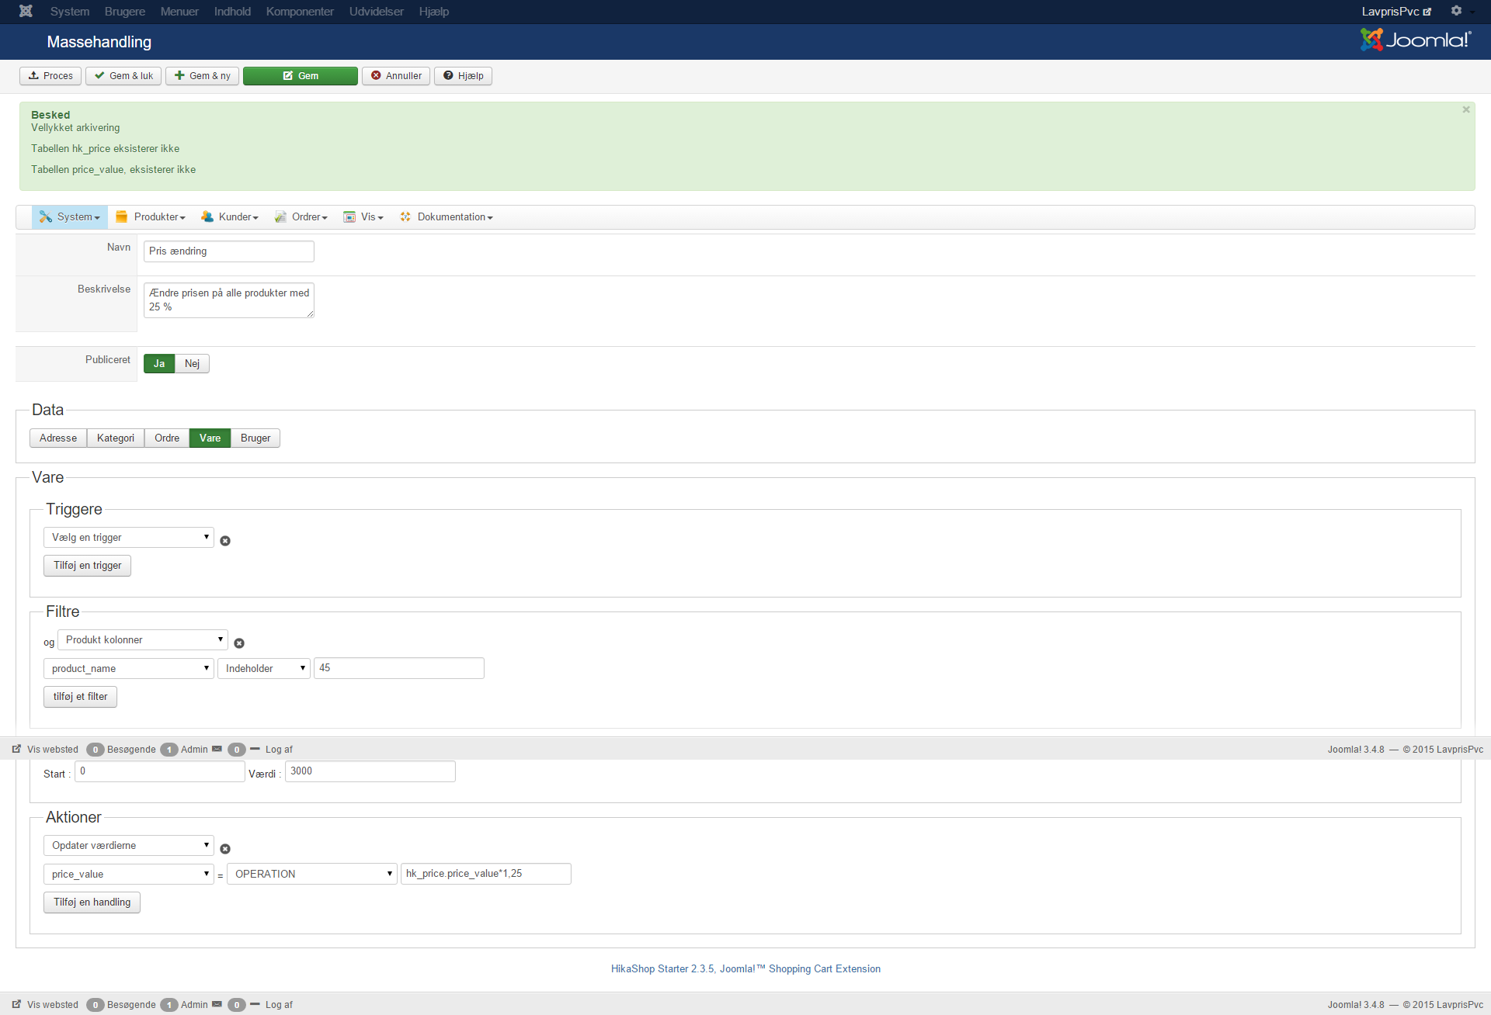
Task: Open the settings gear menu
Action: pos(1457,11)
